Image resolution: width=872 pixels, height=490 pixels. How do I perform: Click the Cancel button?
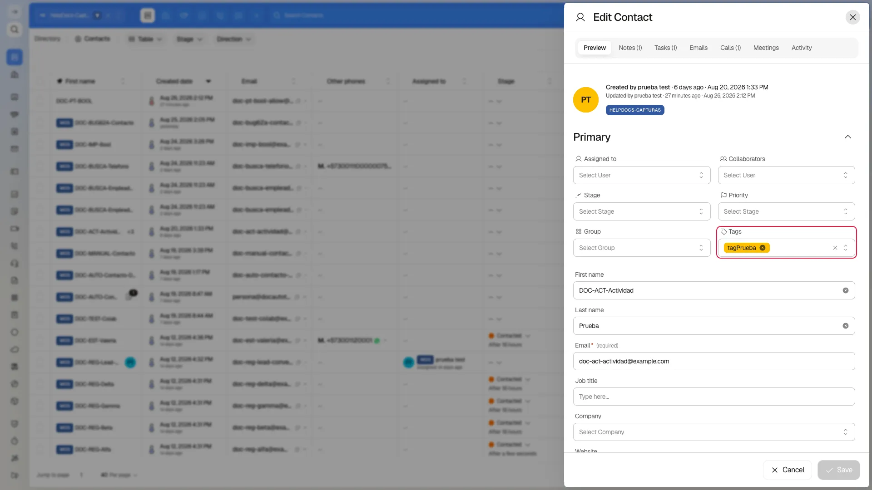pyautogui.click(x=787, y=470)
